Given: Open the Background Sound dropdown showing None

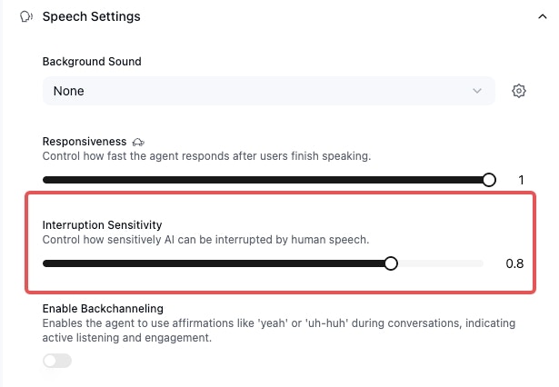Looking at the screenshot, I should (x=269, y=91).
